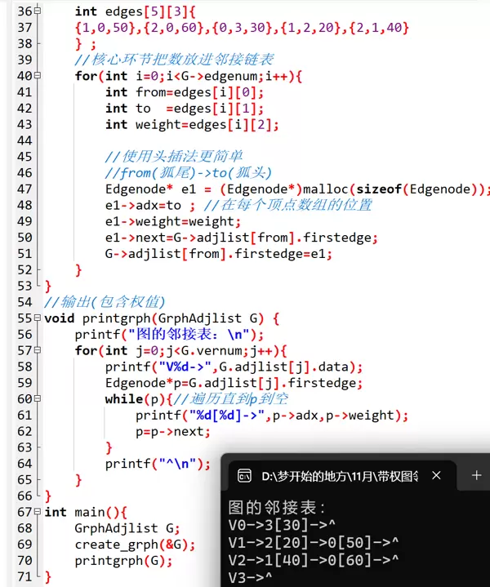Collapse the for loop fold at line 57

[38, 350]
